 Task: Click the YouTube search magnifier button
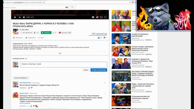(x=72, y=7)
